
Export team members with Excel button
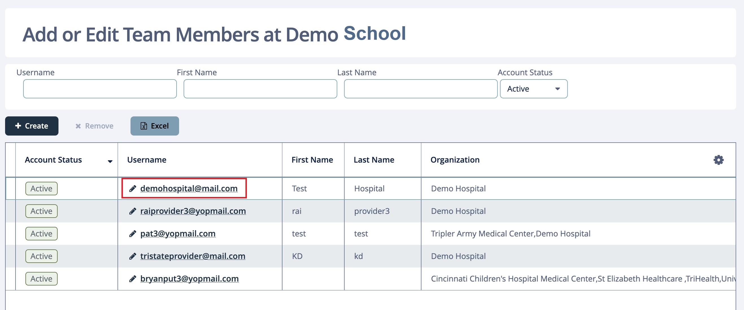155,126
